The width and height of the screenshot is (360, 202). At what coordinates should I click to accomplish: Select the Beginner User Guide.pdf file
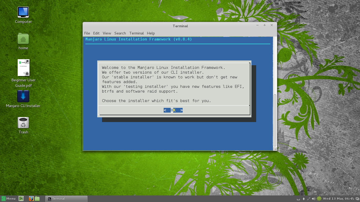click(x=23, y=68)
